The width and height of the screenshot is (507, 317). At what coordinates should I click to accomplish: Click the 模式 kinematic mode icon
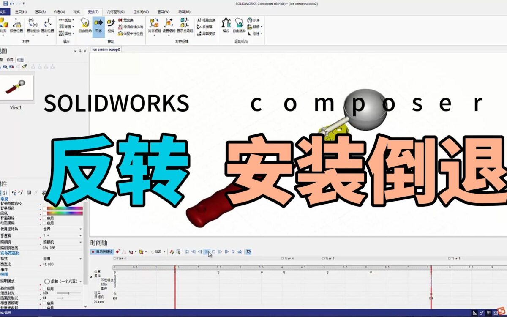point(226,25)
